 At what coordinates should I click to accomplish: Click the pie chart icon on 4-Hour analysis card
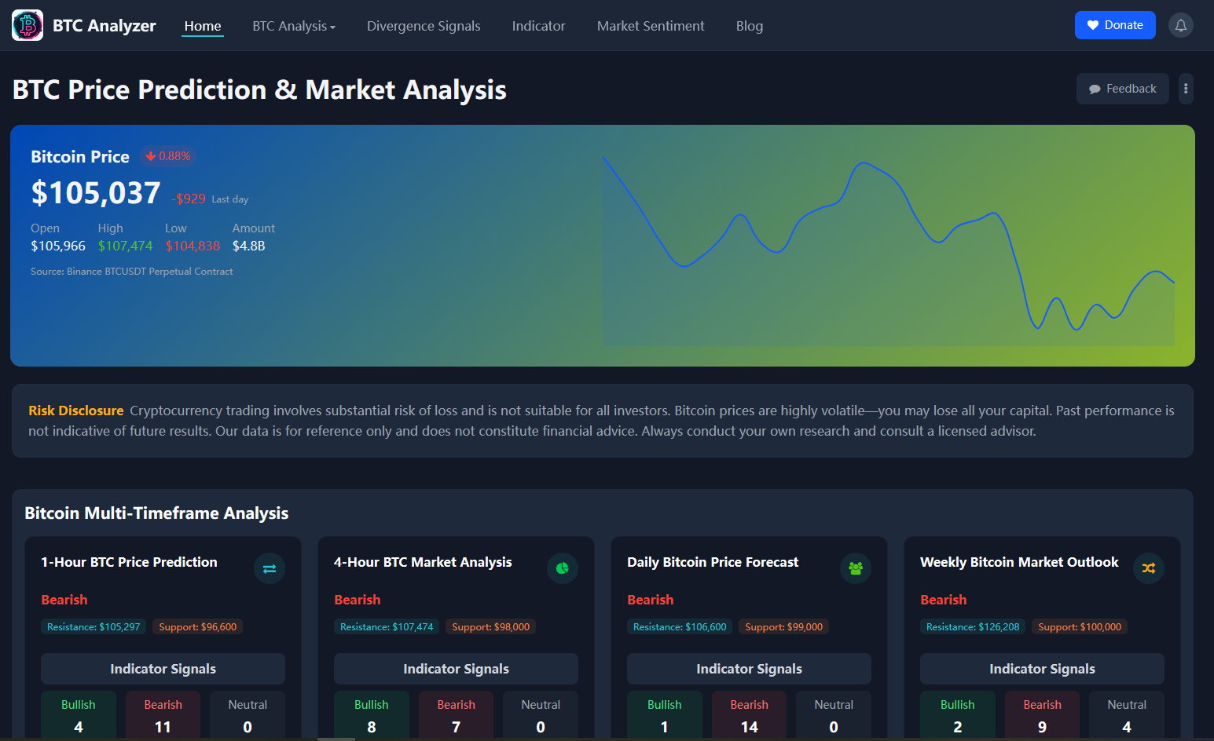tap(563, 568)
